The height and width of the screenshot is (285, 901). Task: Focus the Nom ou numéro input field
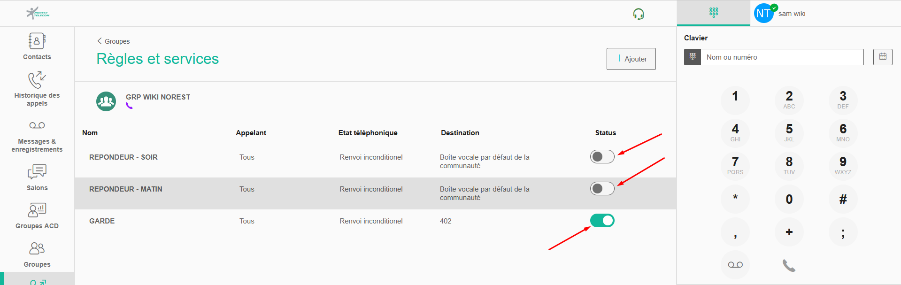pos(782,57)
